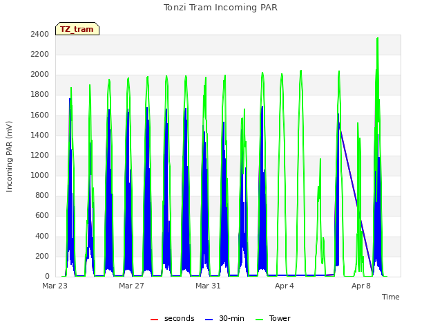The height and width of the screenshot is (332, 442).
Task: Click the '1600' y-axis tick label
Action: [40, 115]
